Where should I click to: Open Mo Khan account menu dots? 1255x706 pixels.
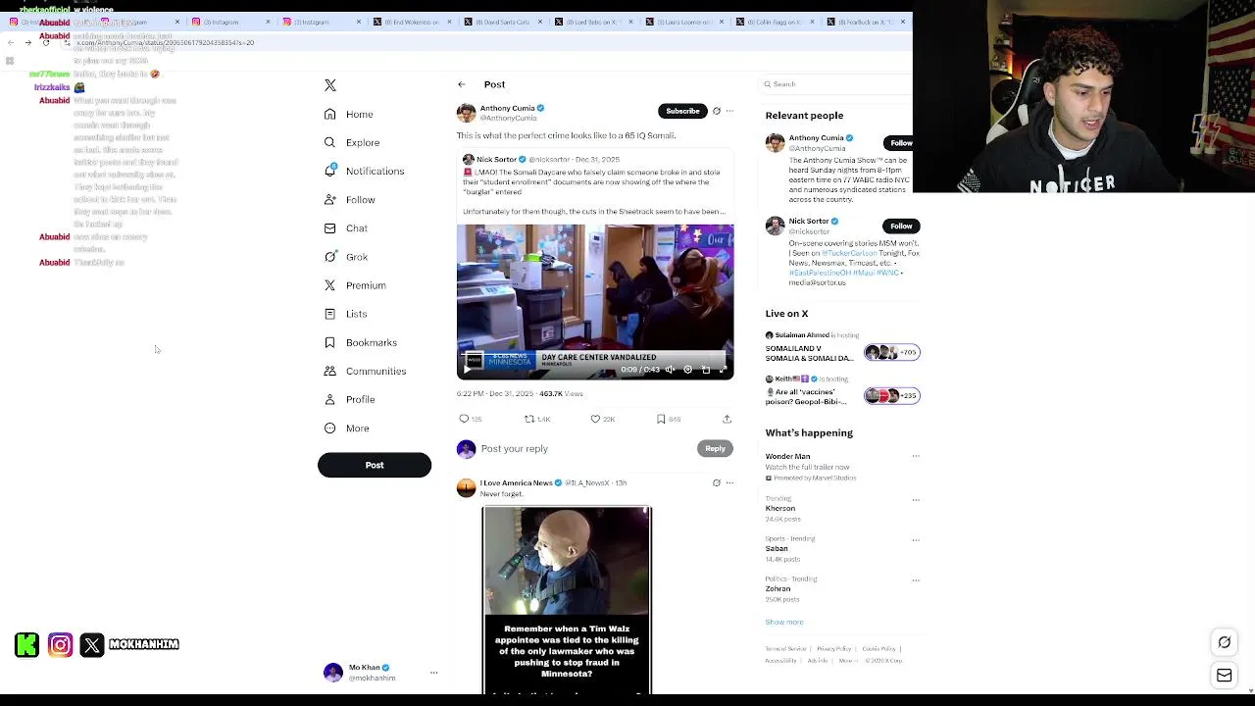pos(433,673)
